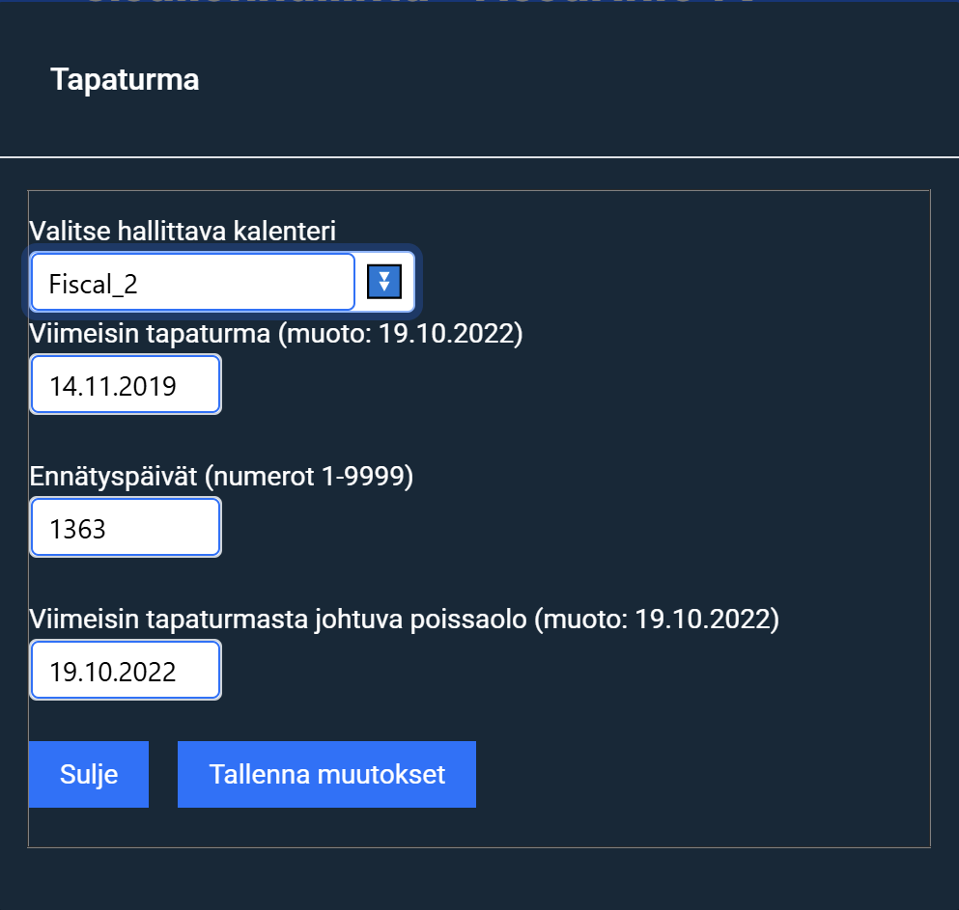The image size is (959, 910).
Task: Click the Viimeisin tapaturmasta johtuva poissaolo label
Action: coord(278,619)
